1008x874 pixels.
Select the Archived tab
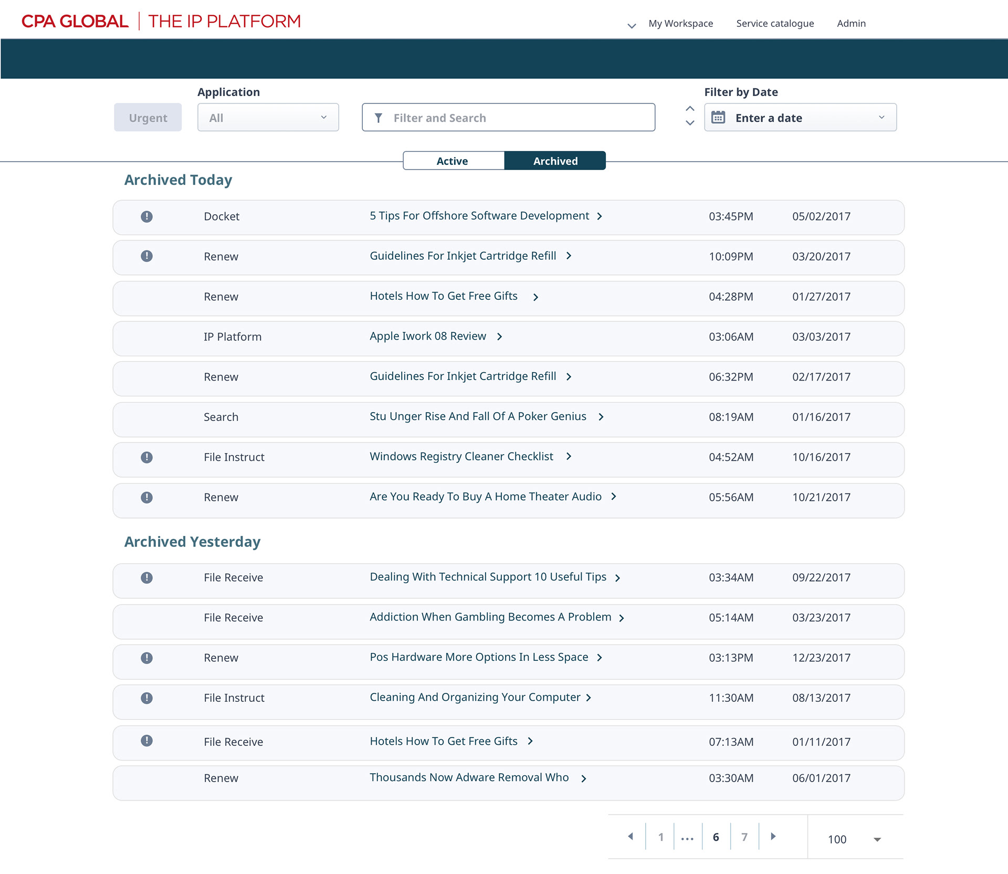click(x=555, y=161)
